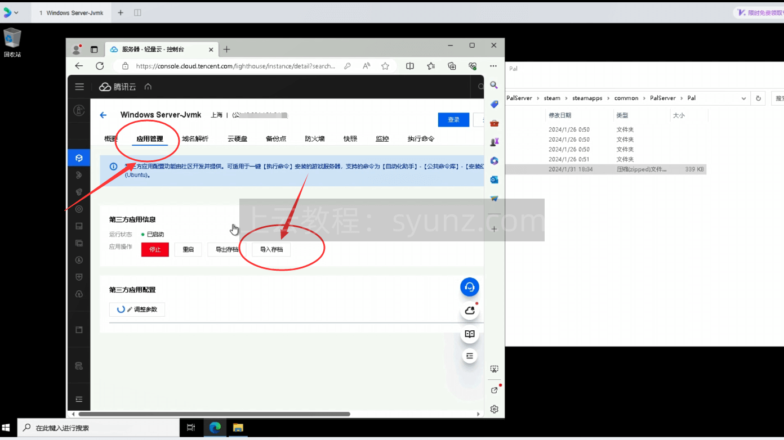Click the 腾讯云 logo
The width and height of the screenshot is (784, 440).
pos(118,87)
